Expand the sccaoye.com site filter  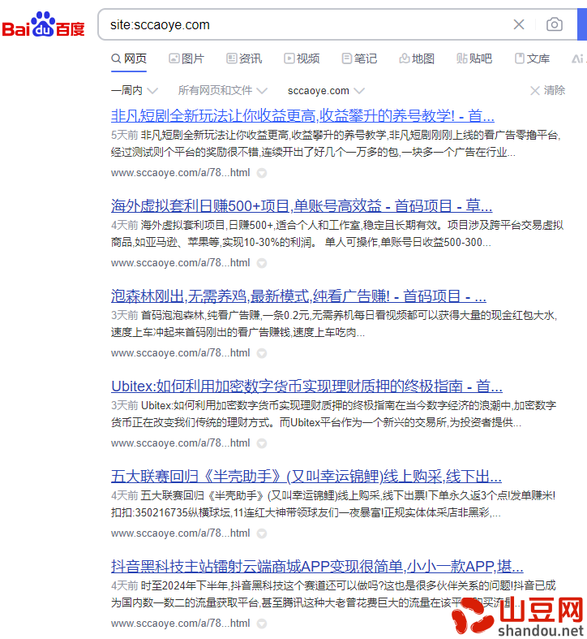[x=326, y=90]
